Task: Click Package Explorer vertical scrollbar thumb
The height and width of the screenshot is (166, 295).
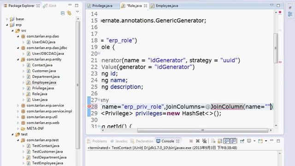Action: 78,85
